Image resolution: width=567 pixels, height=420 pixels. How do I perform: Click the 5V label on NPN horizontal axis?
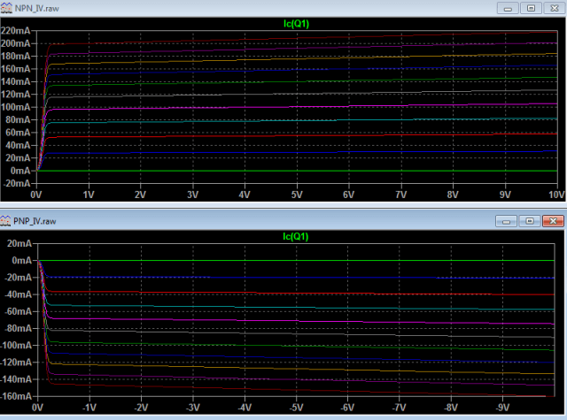(x=297, y=194)
